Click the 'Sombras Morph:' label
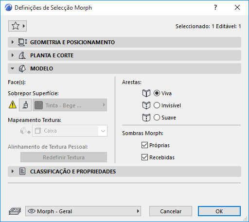 click(x=142, y=133)
